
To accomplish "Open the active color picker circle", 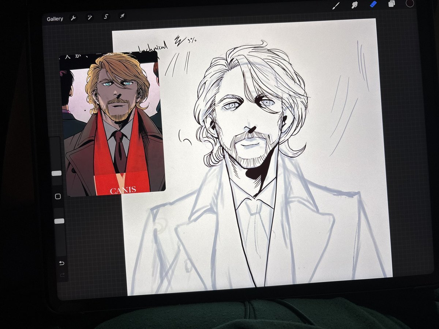I will click(410, 3).
